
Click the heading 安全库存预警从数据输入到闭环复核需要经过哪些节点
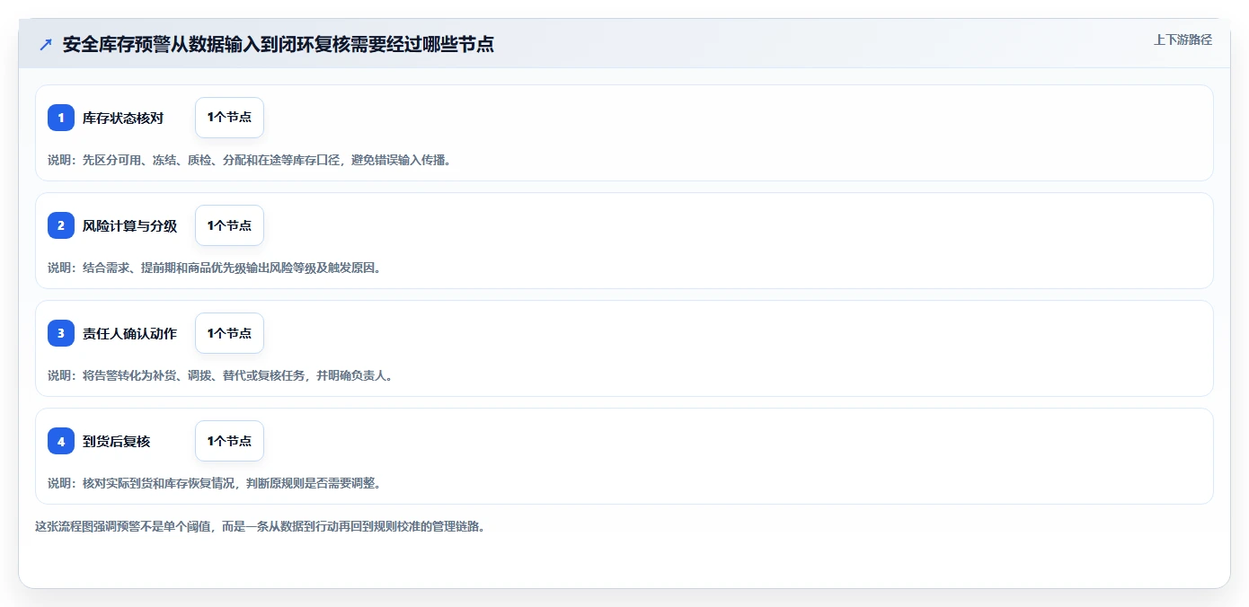point(279,44)
